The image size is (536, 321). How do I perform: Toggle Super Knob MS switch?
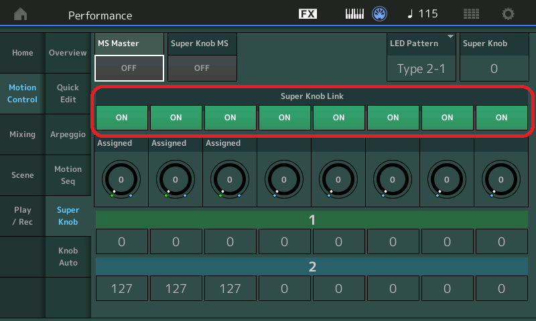point(202,68)
